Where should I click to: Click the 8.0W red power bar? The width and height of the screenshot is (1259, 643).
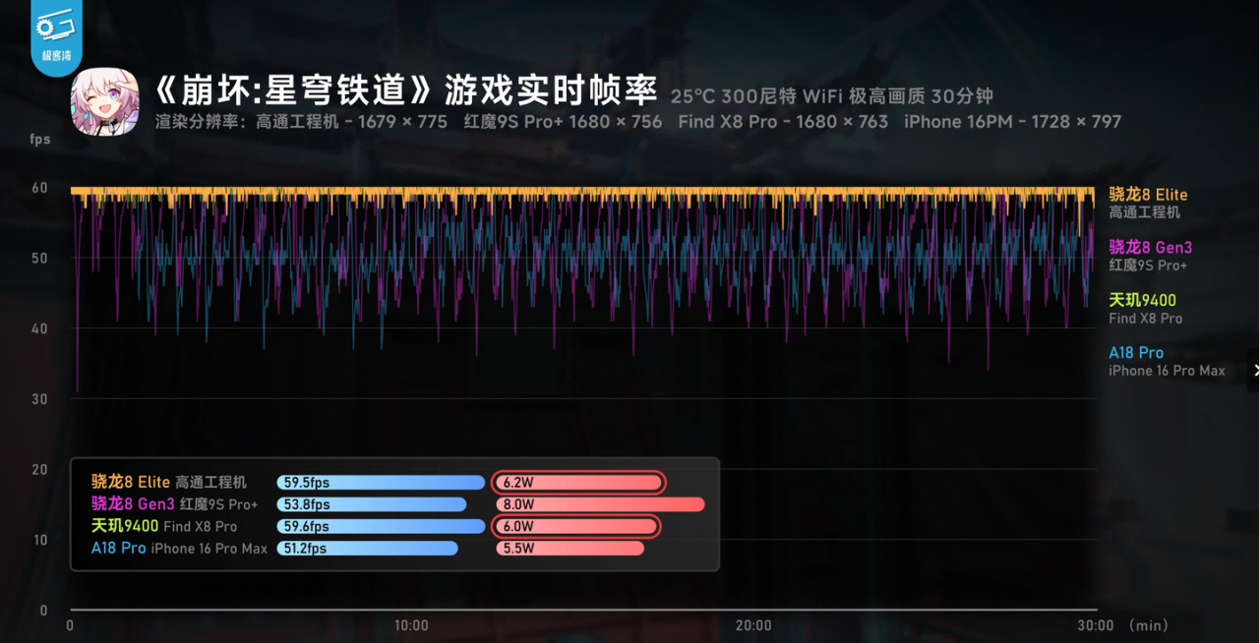[601, 504]
